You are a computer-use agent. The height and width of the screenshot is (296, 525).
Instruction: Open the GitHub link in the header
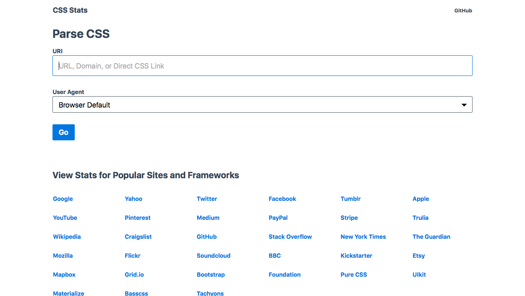tap(463, 11)
